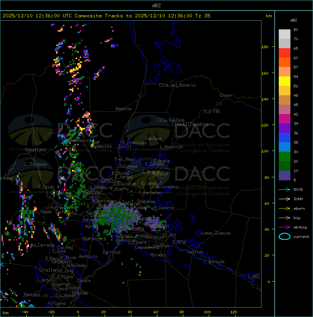
Task: Select the bright green swatch below 30
Action: [x=284, y=157]
